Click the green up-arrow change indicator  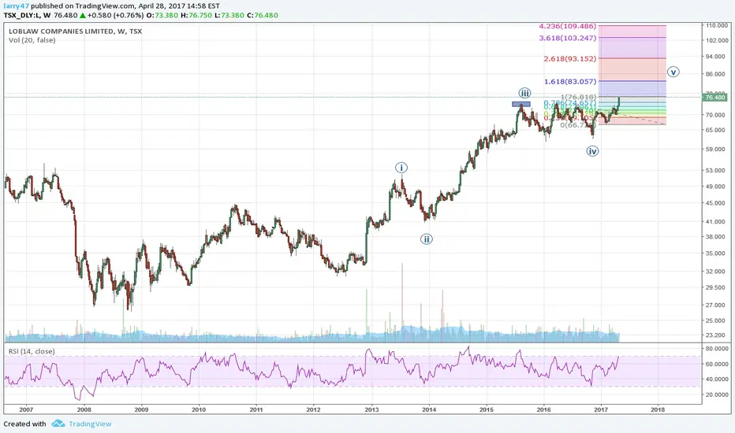click(83, 15)
